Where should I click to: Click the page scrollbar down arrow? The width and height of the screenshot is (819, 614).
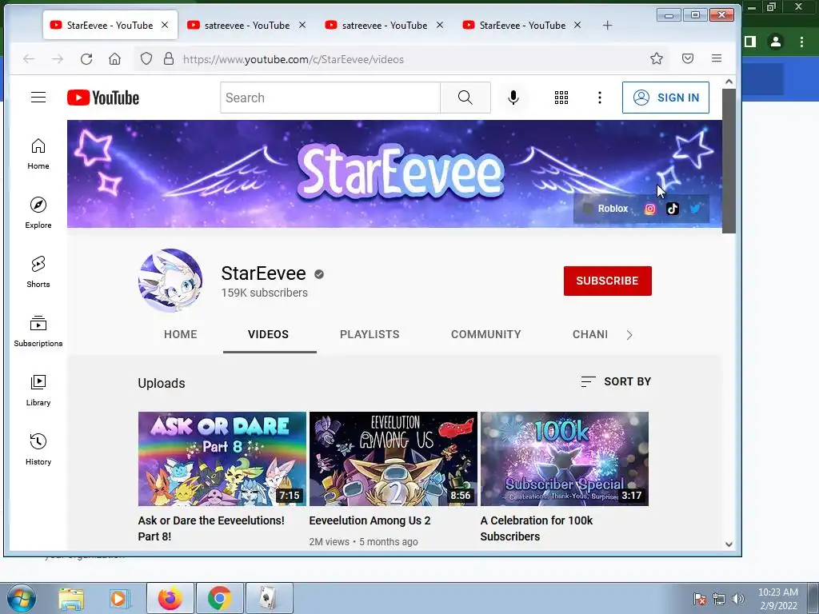(x=729, y=544)
